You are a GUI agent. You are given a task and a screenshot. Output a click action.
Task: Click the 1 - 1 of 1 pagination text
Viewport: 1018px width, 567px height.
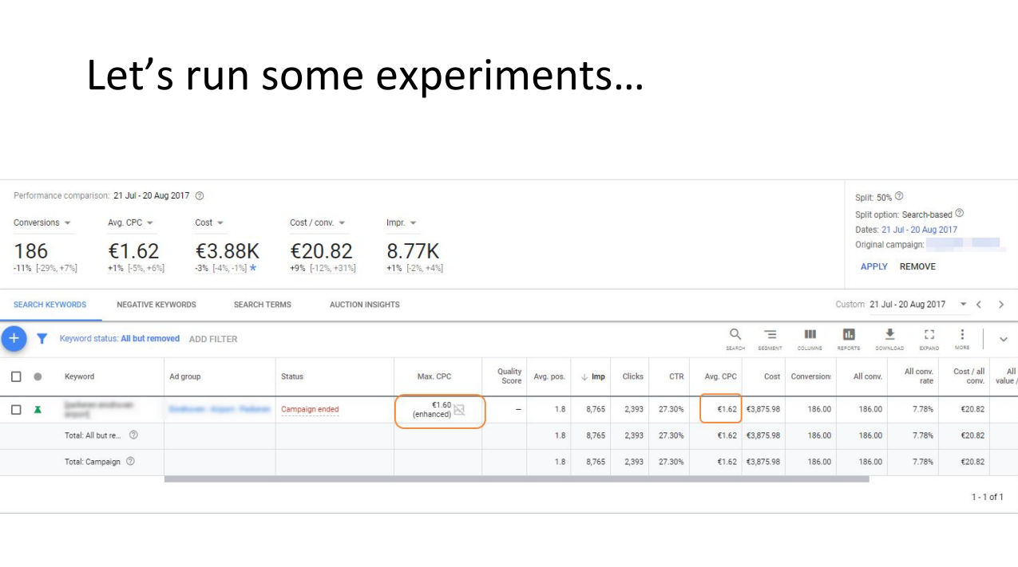point(988,497)
